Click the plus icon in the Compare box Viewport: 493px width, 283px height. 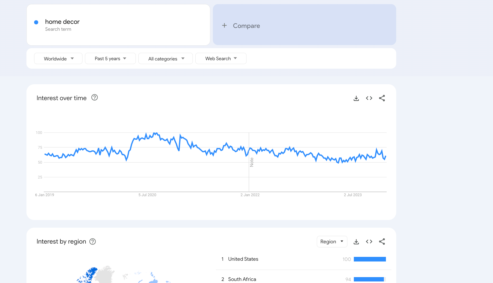[x=224, y=26]
